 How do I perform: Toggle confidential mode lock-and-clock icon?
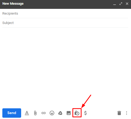coord(77,113)
